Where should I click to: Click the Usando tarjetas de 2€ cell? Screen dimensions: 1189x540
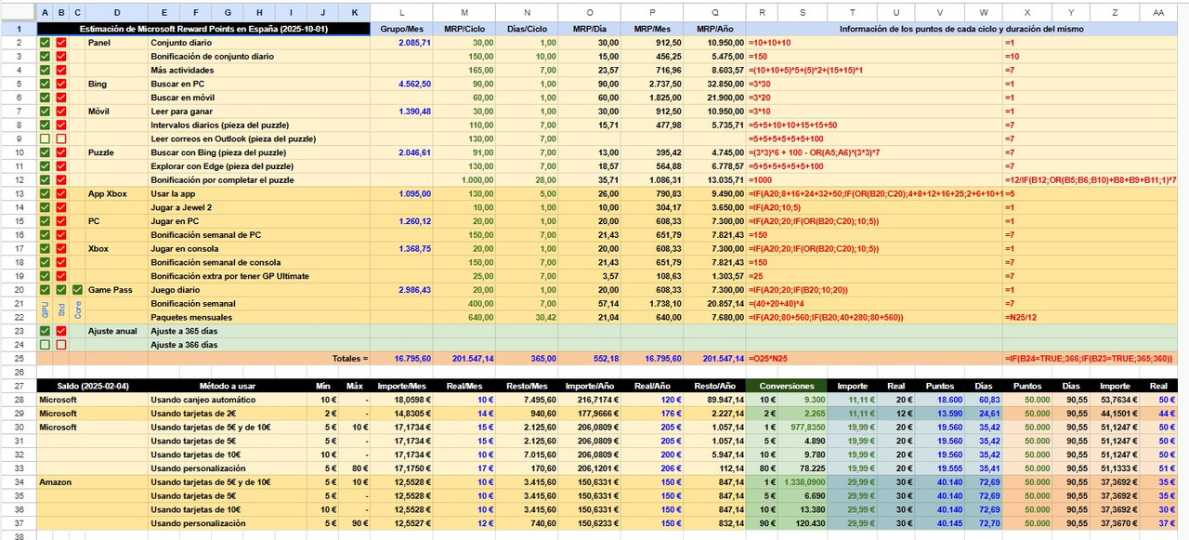[x=228, y=414]
